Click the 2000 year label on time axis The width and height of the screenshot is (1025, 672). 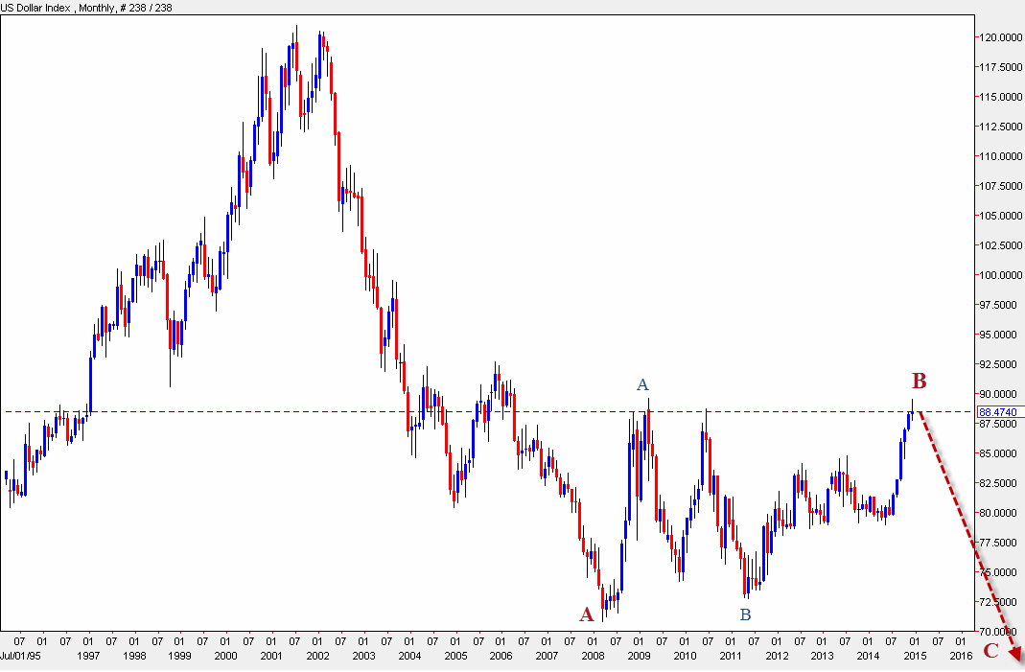[225, 657]
